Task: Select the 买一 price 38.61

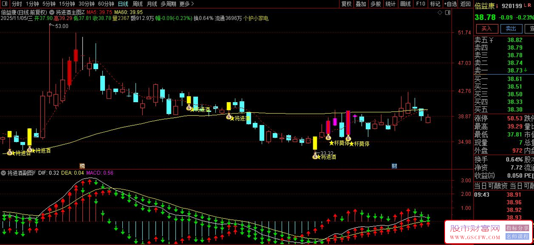Action: pyautogui.click(x=514, y=79)
